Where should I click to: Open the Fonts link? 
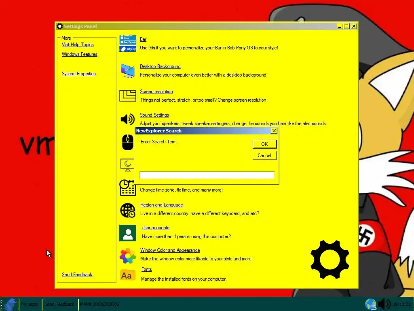(146, 269)
